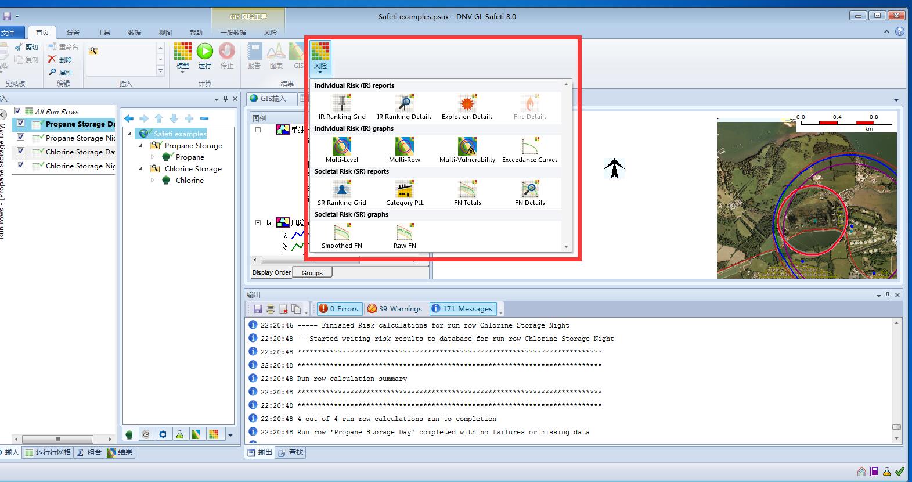Show the Smoothed FN graph
912x482 pixels.
coord(342,236)
